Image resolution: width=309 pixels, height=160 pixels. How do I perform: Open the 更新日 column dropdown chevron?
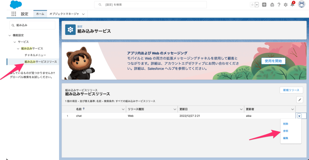click(x=241, y=109)
